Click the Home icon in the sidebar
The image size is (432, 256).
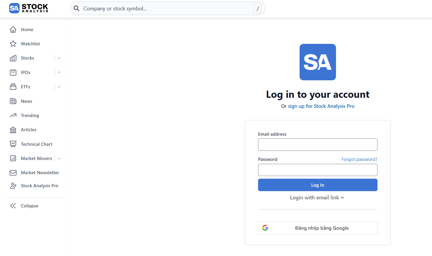13,29
